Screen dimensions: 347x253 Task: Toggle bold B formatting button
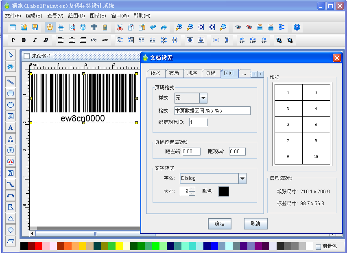[24, 40]
